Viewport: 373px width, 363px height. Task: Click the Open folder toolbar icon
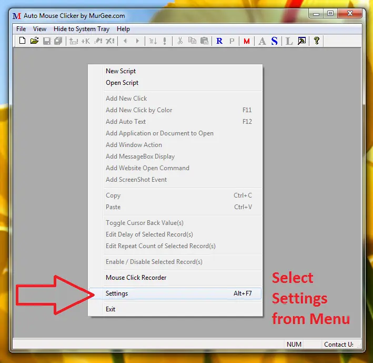[x=35, y=41]
